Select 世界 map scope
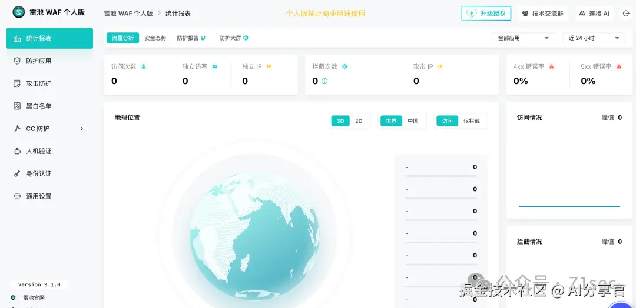636x308 pixels. 392,121
